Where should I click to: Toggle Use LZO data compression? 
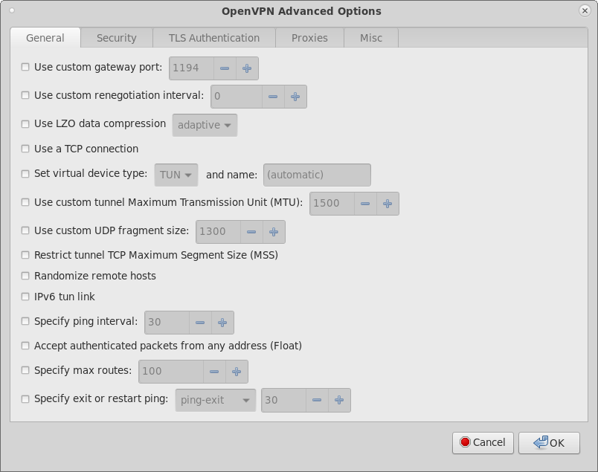[25, 124]
